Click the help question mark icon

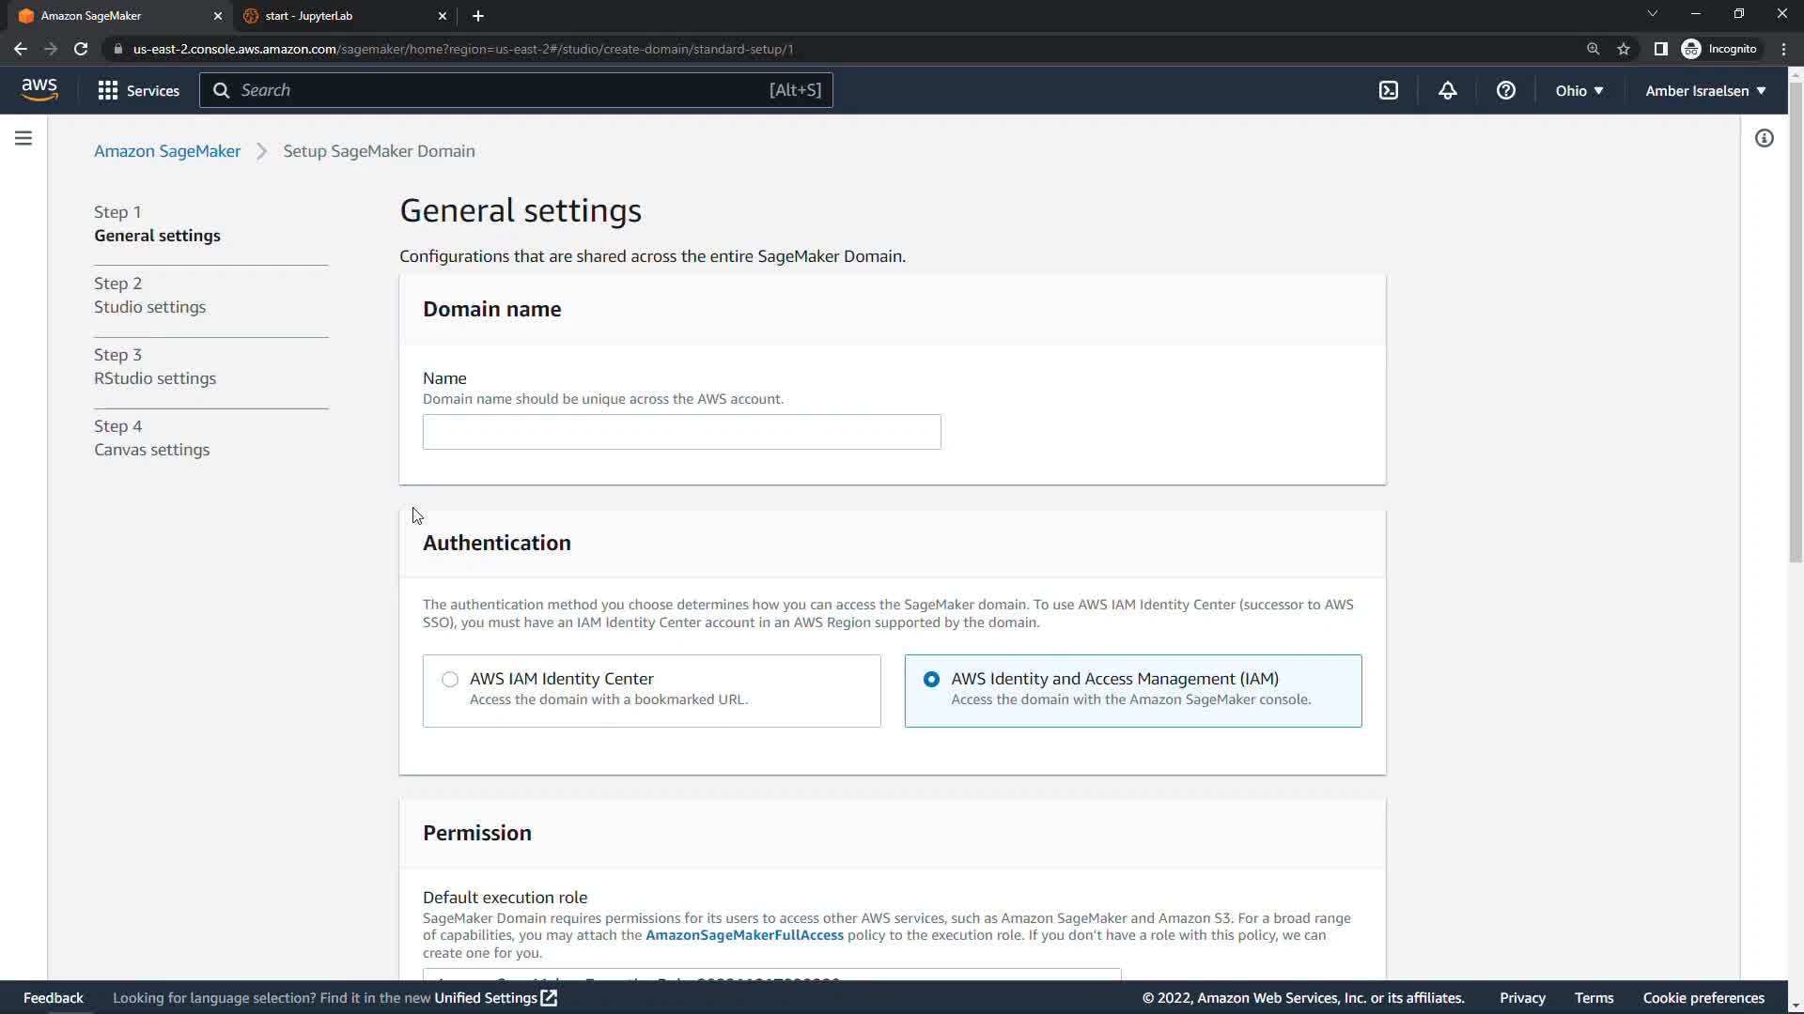1505,90
